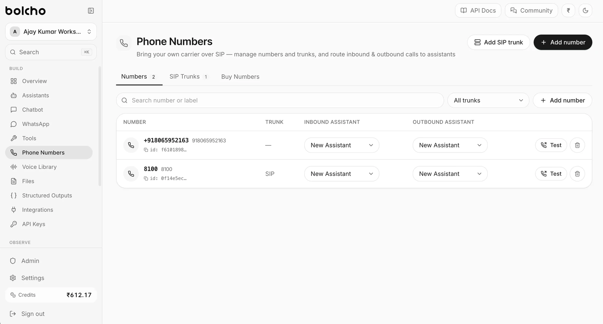Viewport: 603px width, 324px height.
Task: Copy id 0f14e5ec of 8100 number
Action: 146,179
